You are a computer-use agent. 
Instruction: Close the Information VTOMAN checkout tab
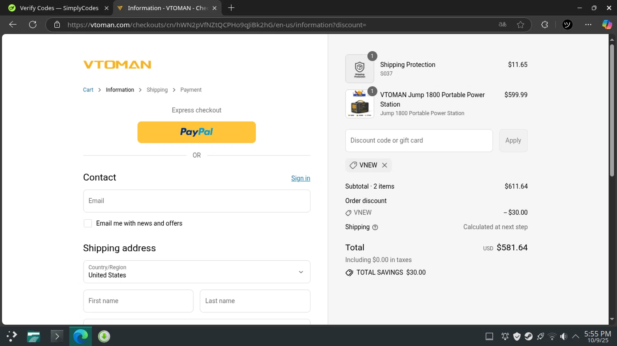214,8
